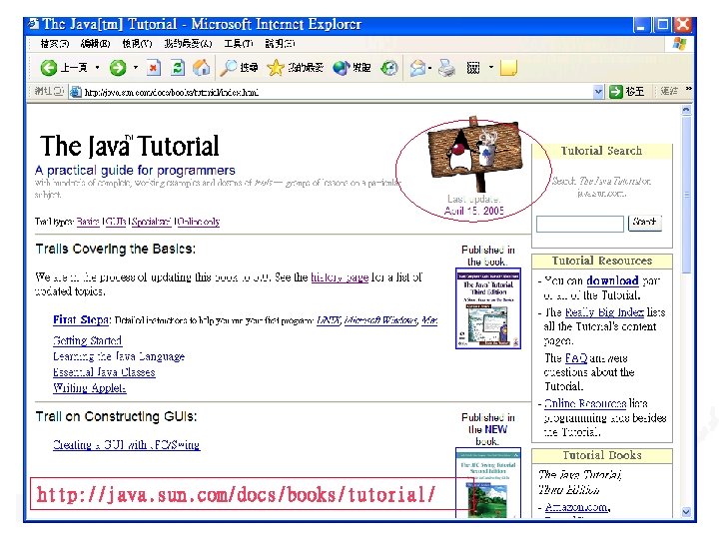Open the UNIX first steps link
The height and width of the screenshot is (539, 719).
click(x=329, y=320)
